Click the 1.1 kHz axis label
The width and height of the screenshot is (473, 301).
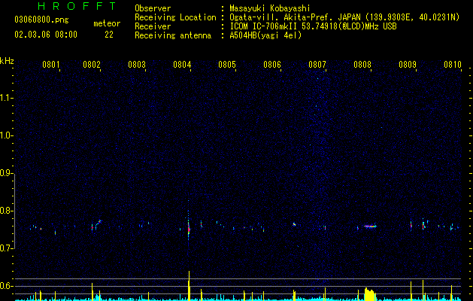coord(6,98)
